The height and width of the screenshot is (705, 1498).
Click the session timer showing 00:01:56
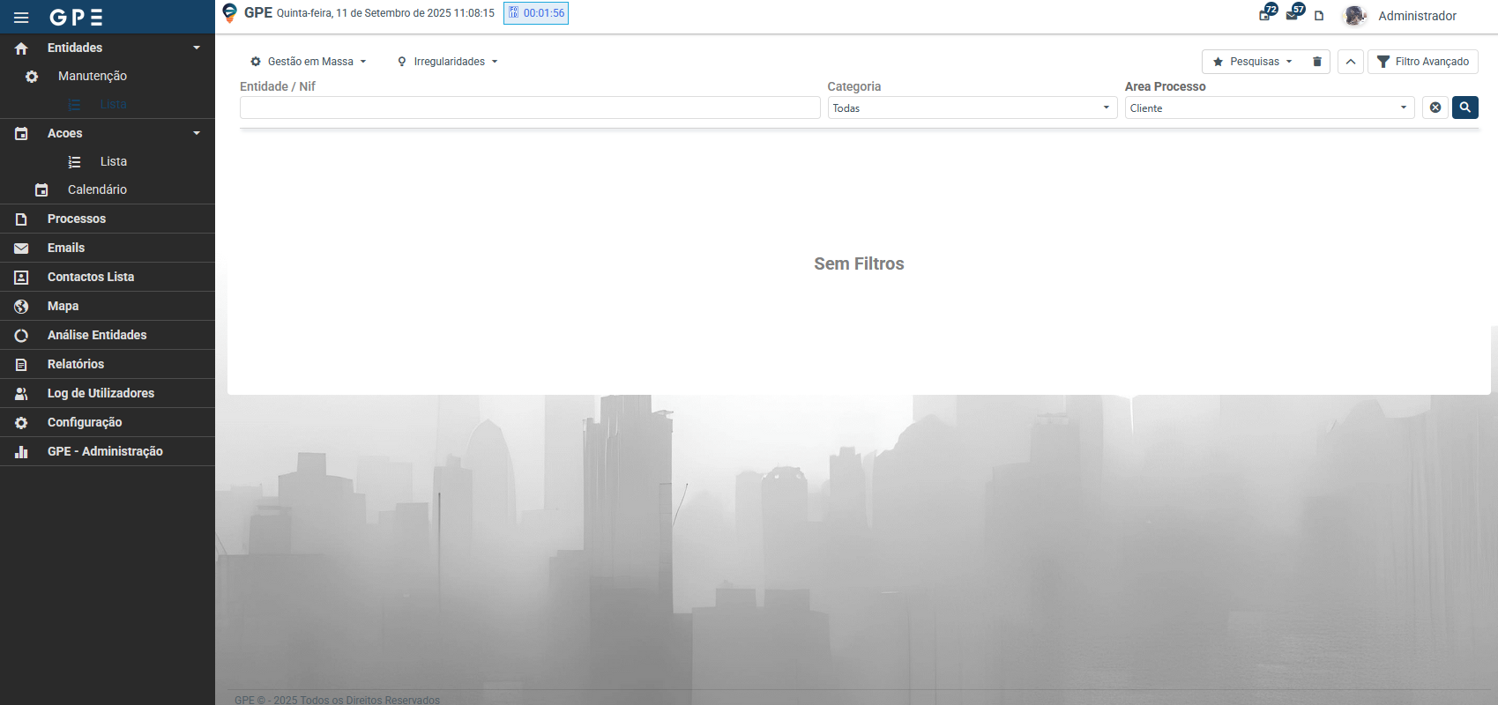(536, 13)
